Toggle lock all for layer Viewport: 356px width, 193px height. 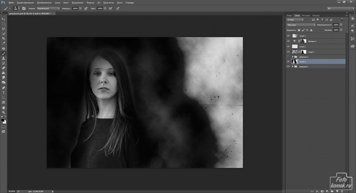(x=311, y=30)
